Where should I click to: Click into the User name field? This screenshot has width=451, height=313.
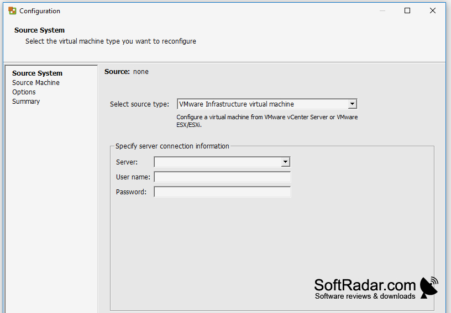[222, 177]
